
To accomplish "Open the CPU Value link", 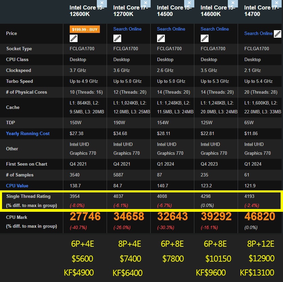I will click(17, 186).
